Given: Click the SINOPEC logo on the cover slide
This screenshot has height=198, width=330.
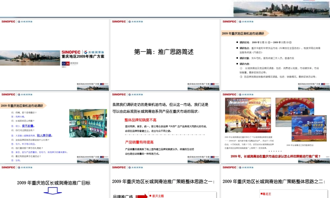Looking at the screenshot, I should 70,52.
